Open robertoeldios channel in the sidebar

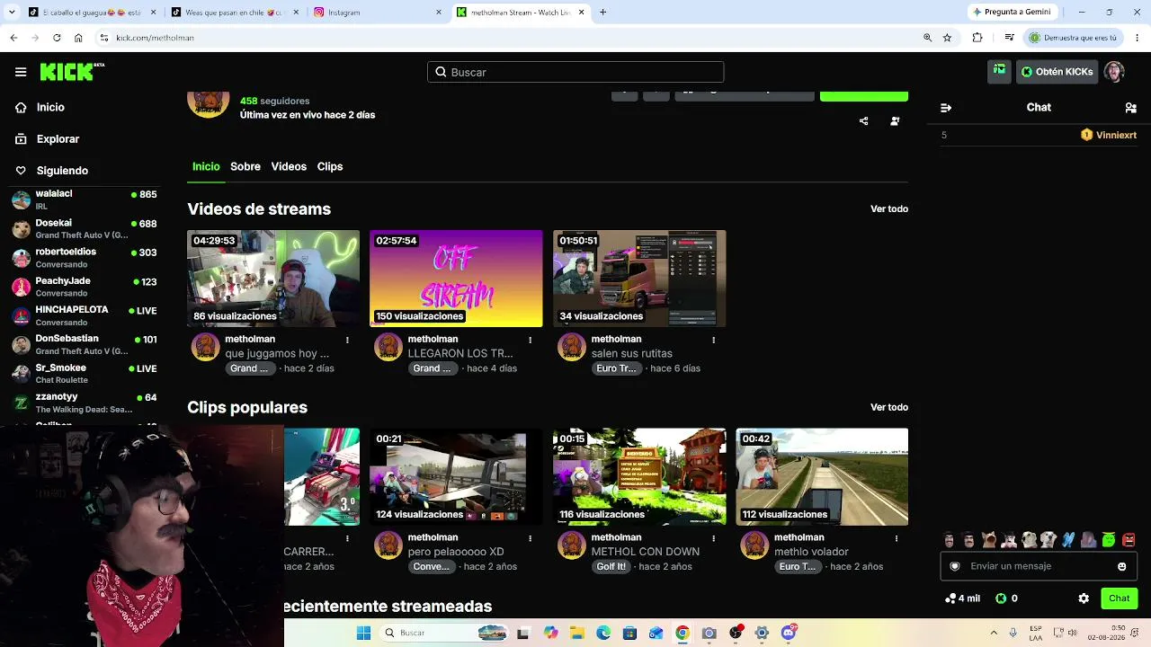click(x=85, y=258)
